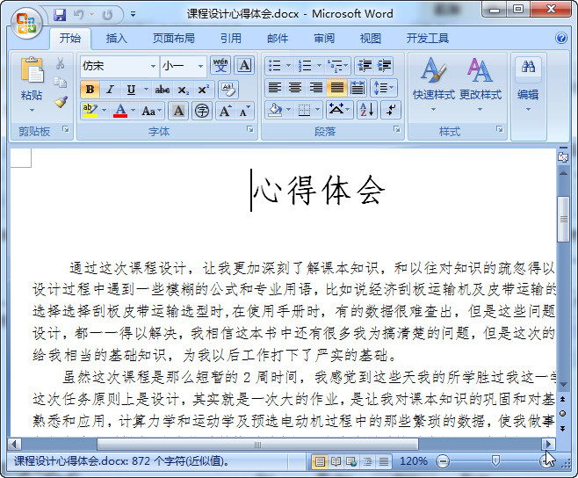Switch to the 视图 tab
578x478 pixels.
(x=370, y=39)
